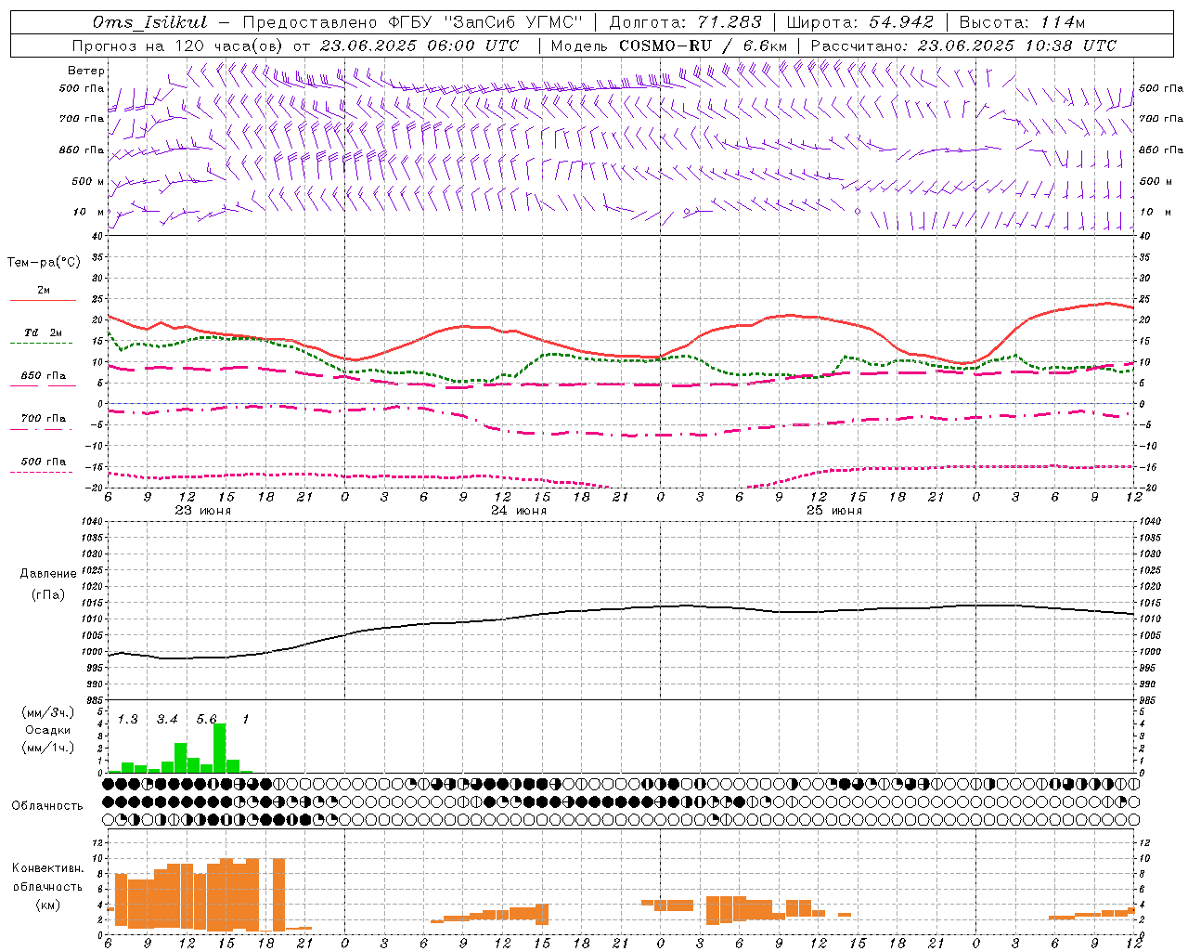Click the 850 гПа wind level label on right

(x=1161, y=150)
